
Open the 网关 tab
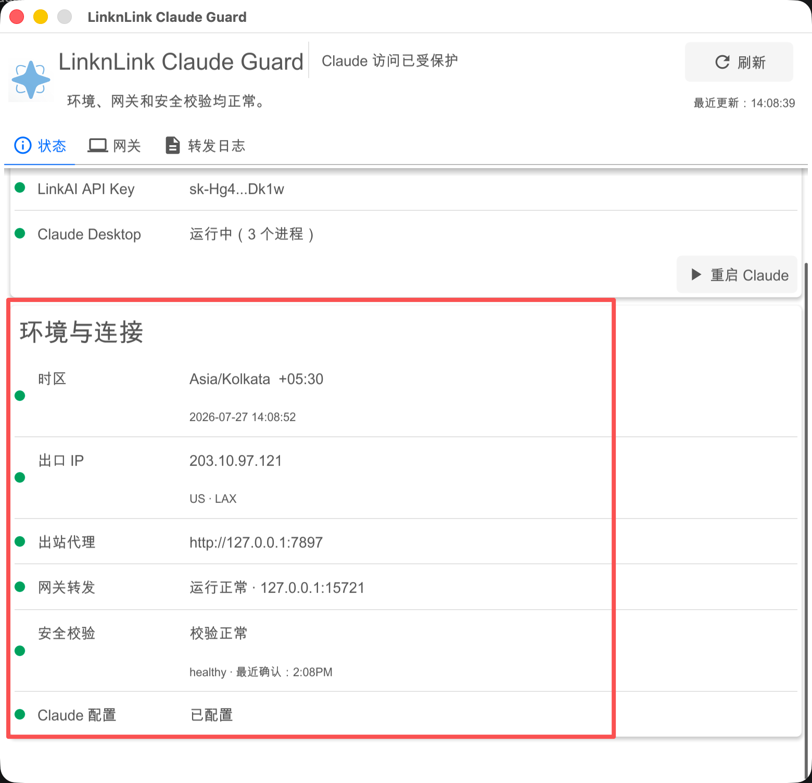click(115, 146)
